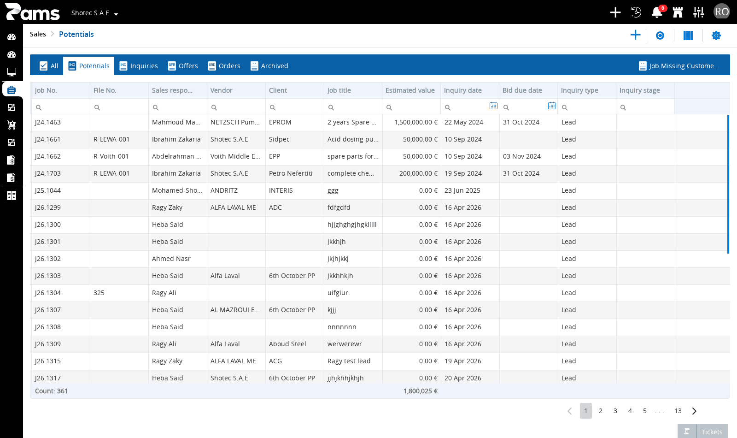
Task: Open the Estimated value filter operation magnifier
Action: click(389, 107)
